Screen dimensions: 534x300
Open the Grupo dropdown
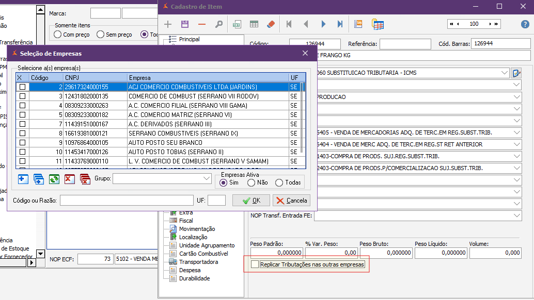pyautogui.click(x=207, y=178)
